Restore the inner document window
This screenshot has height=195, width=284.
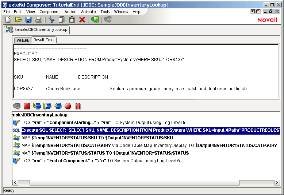point(271,11)
